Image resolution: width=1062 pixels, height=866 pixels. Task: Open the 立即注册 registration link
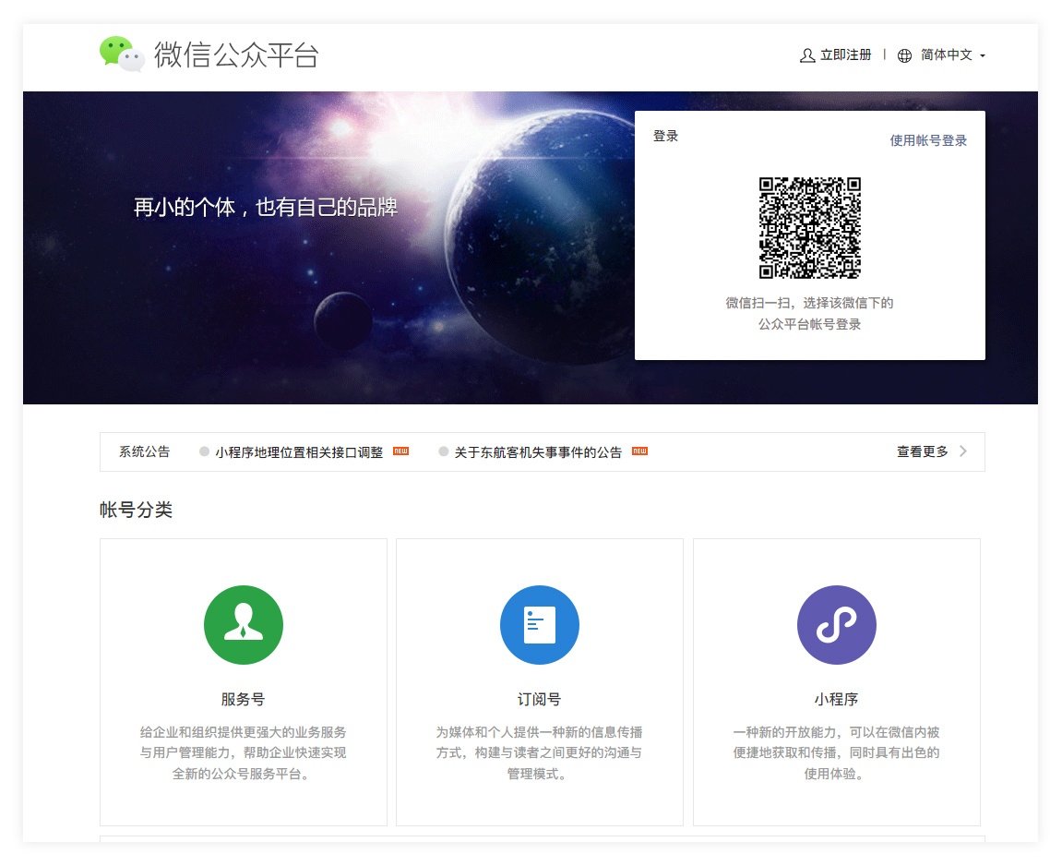pos(845,55)
